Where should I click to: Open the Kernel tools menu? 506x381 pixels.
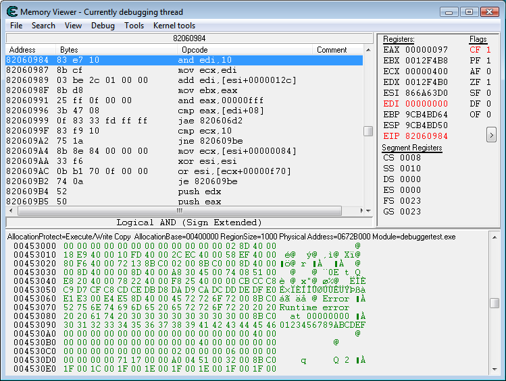(174, 26)
